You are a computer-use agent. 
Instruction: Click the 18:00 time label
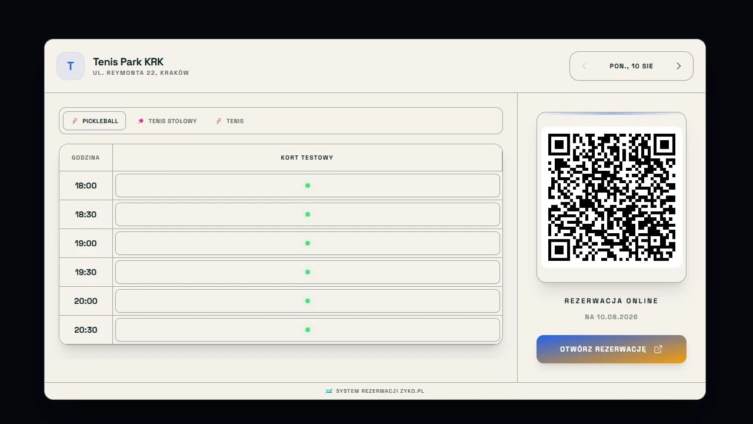(86, 185)
